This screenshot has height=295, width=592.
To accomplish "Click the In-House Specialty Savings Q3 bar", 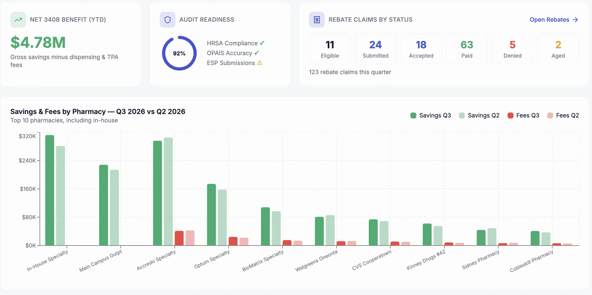I will 50,190.
